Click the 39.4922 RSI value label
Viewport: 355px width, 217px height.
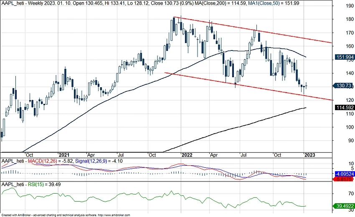click(344, 206)
